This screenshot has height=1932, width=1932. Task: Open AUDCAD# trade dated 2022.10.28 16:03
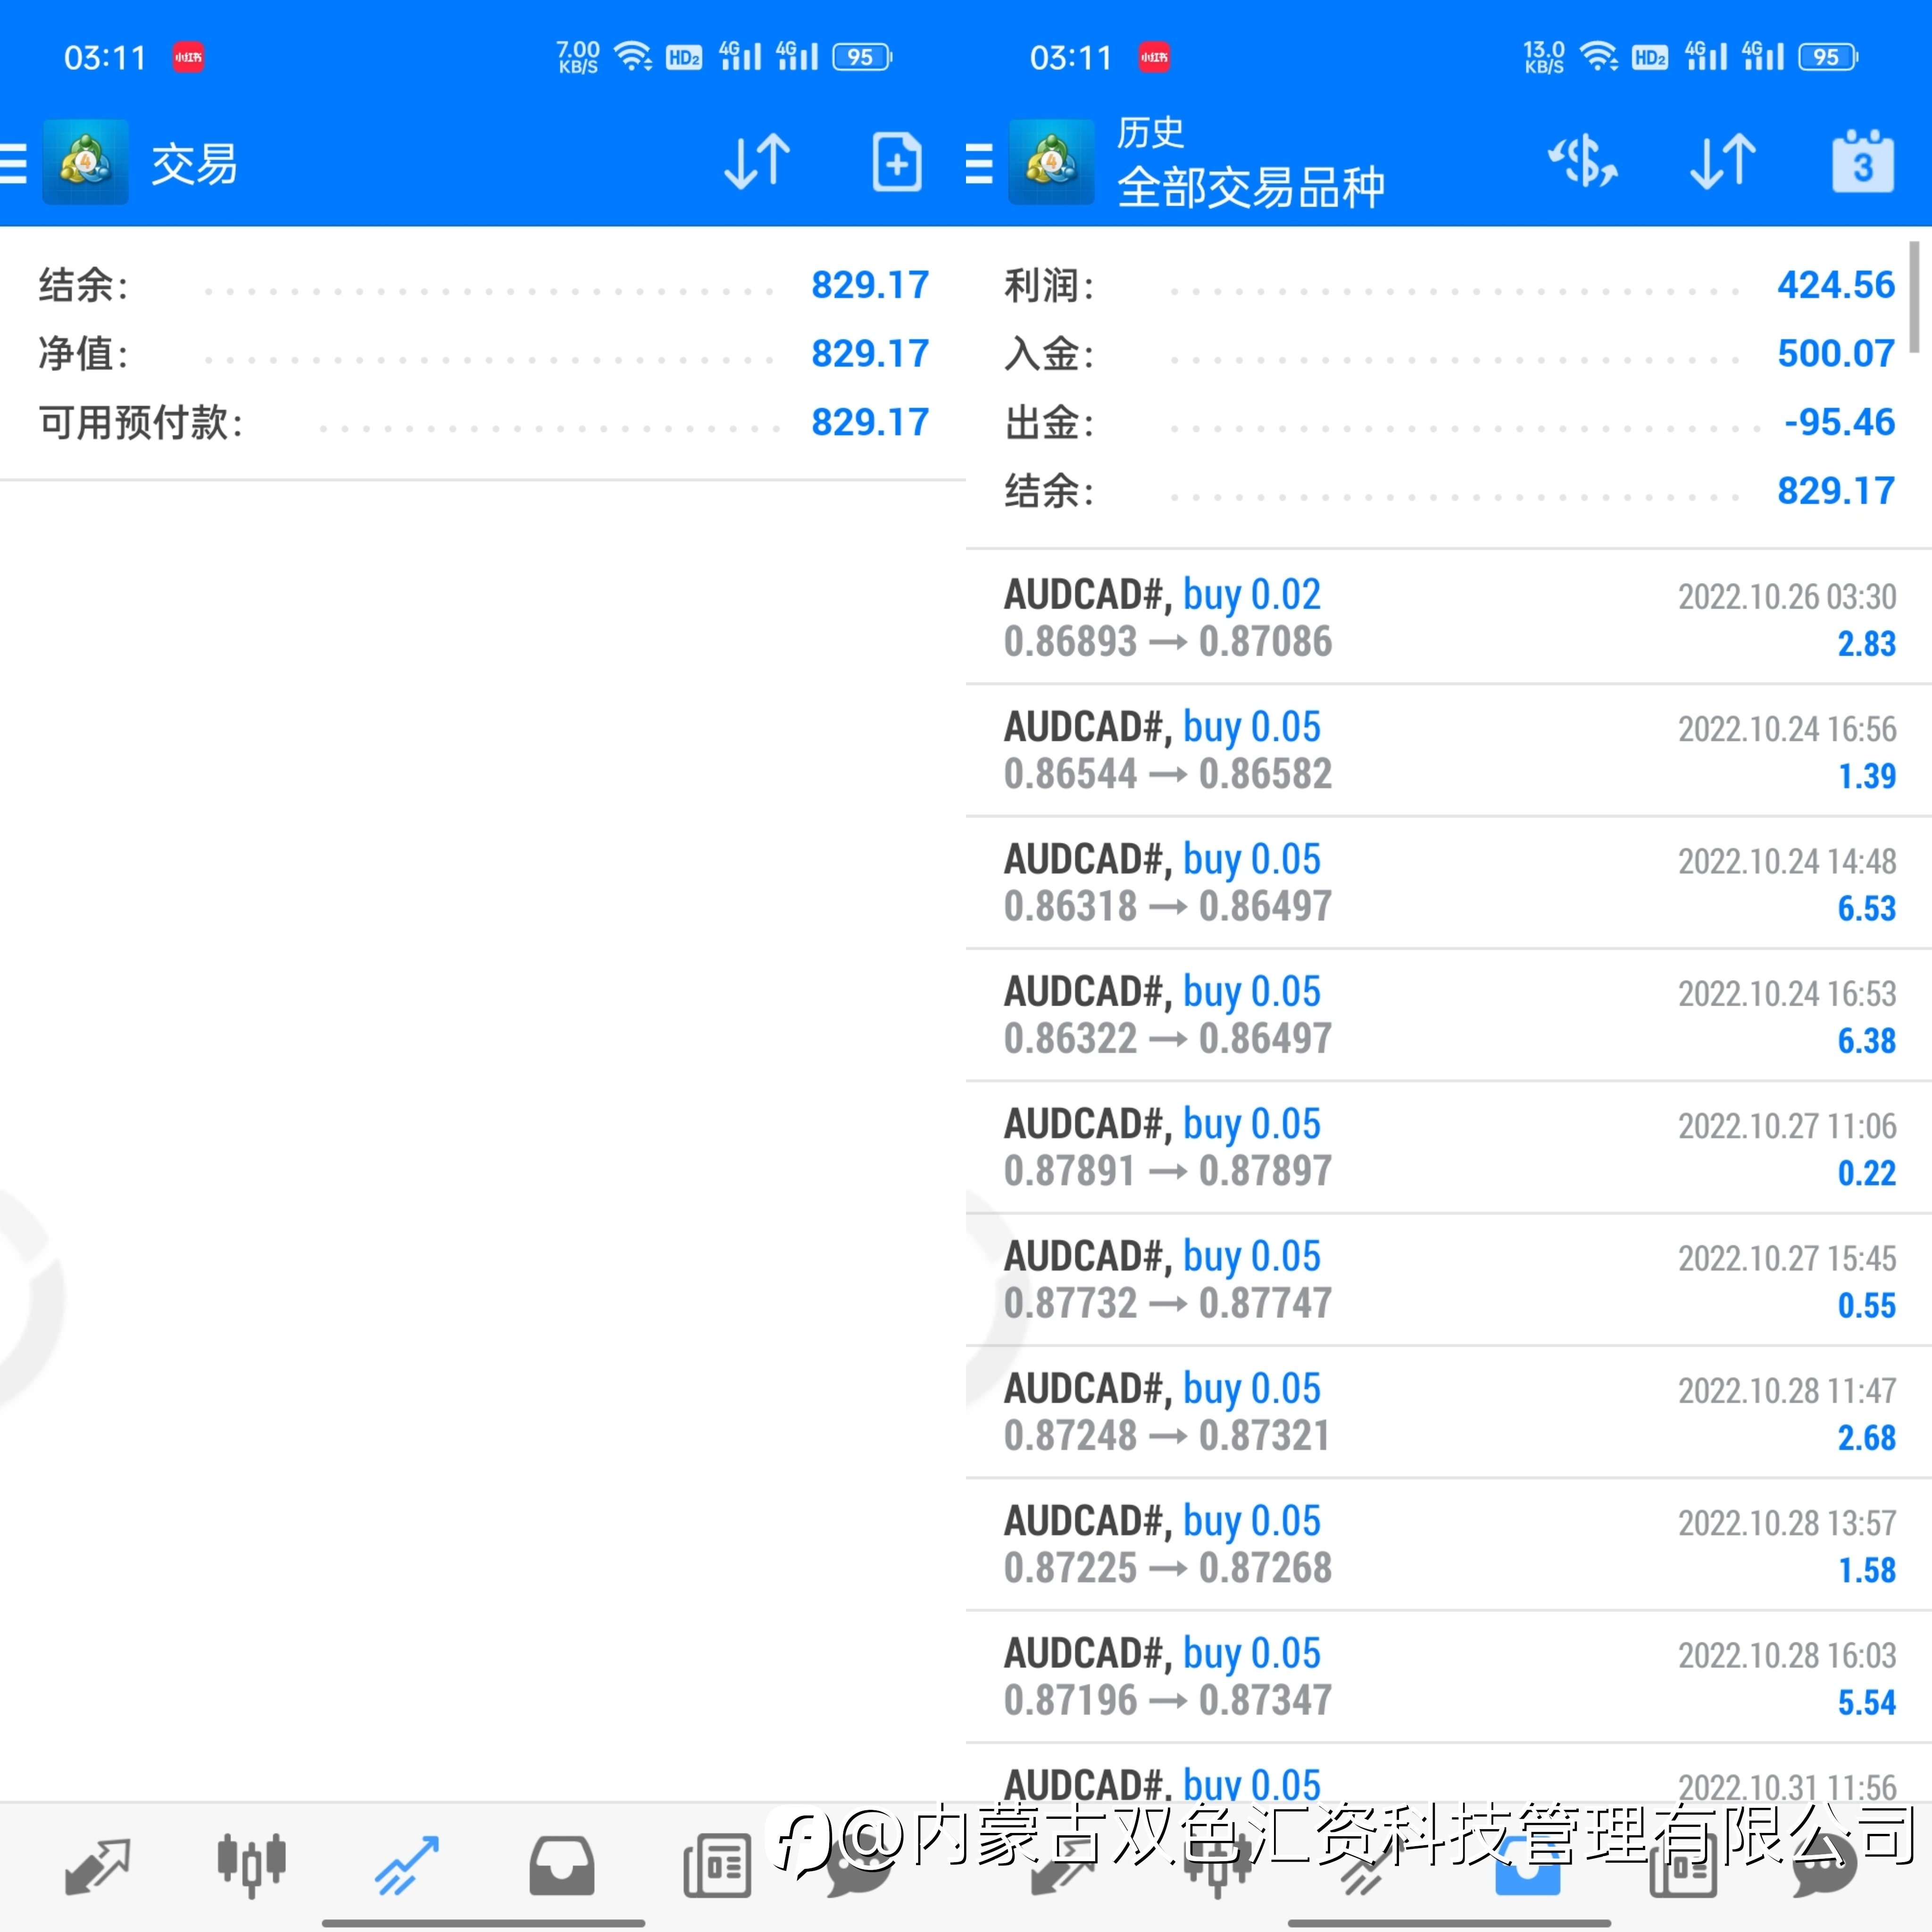click(1449, 1677)
